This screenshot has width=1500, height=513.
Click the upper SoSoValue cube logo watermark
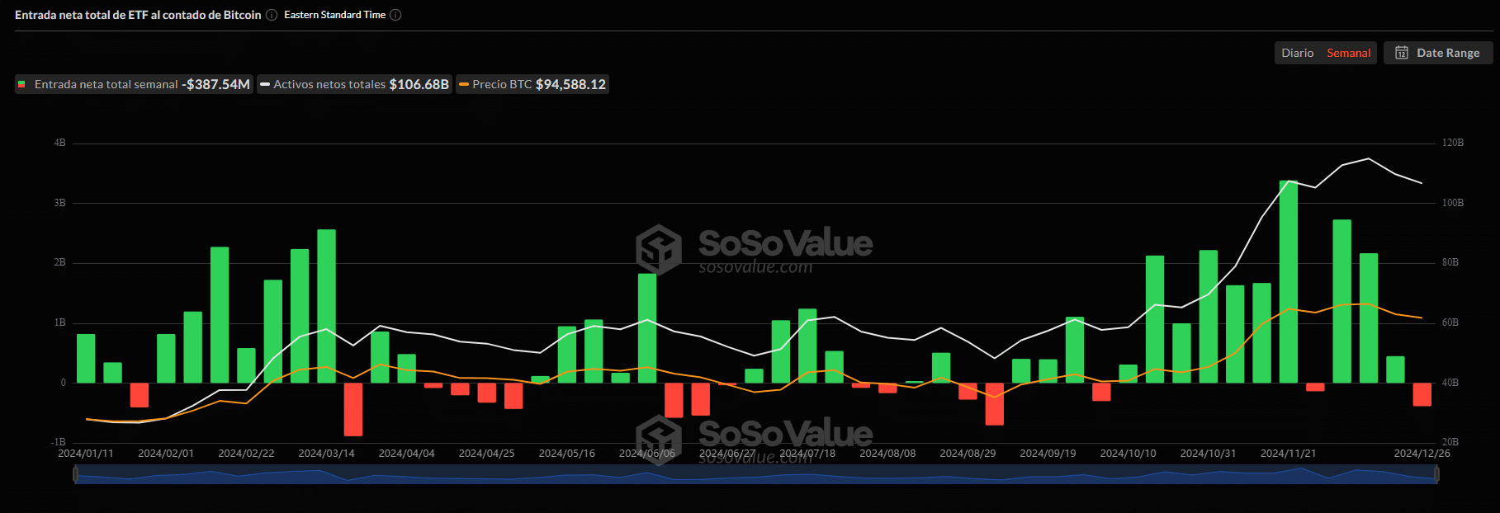(x=658, y=249)
